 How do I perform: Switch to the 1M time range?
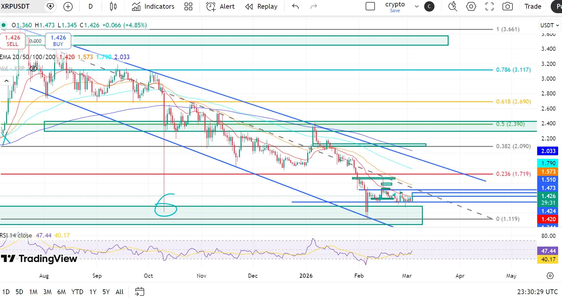click(33, 292)
